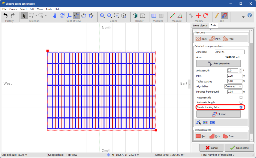Select the pointer selection tool
This screenshot has width=256, height=158.
[24, 16]
